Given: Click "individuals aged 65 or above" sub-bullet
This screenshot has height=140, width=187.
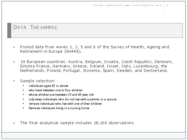Looking at the screenshot, I should coord(49,86).
